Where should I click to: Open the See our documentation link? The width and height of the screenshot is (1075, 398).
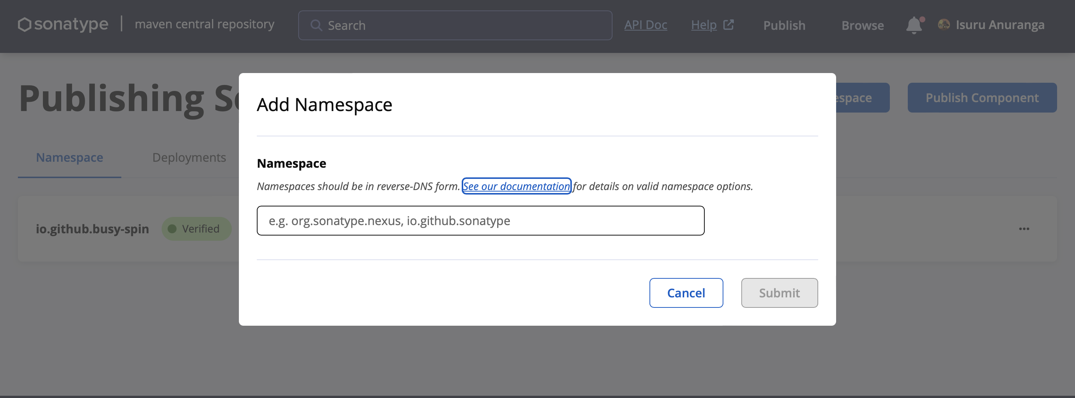tap(516, 186)
